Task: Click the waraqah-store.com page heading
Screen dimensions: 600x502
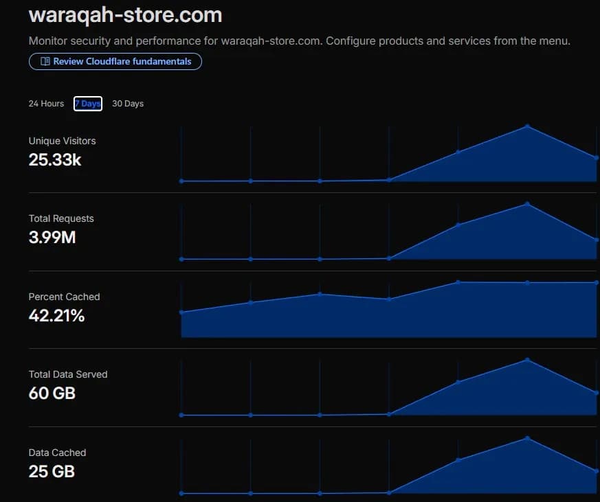Action: (126, 15)
